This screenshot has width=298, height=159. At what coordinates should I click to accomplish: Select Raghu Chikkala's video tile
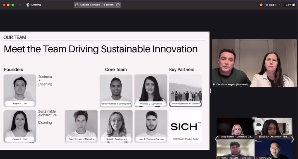pos(235,149)
